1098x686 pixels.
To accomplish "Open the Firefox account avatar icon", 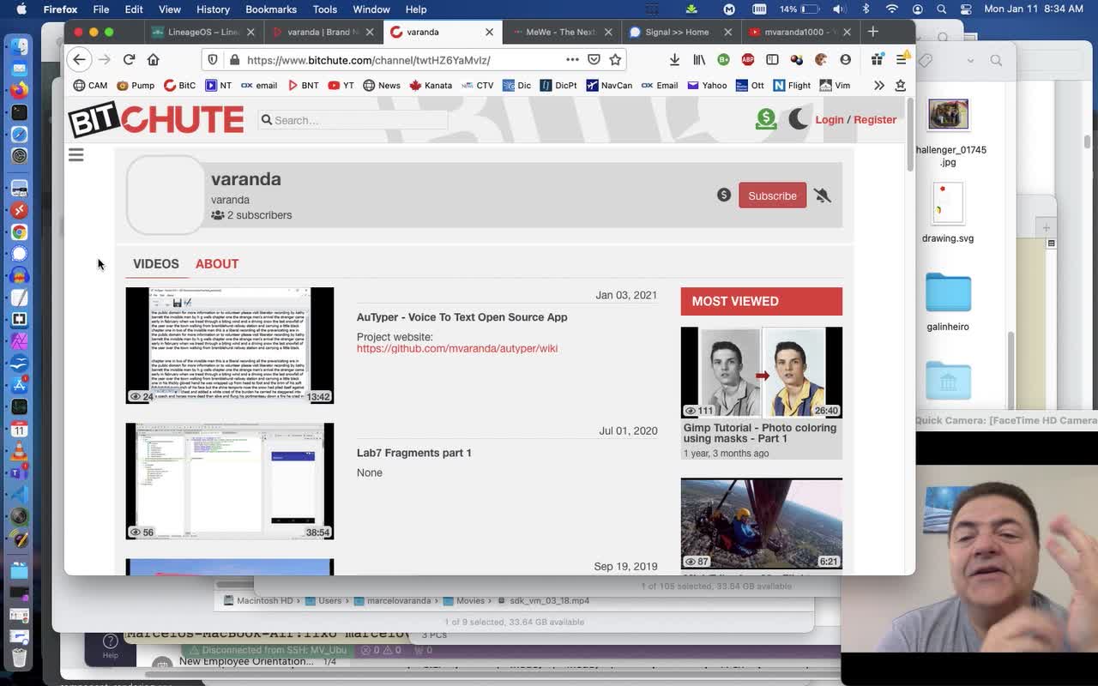I will [x=846, y=59].
